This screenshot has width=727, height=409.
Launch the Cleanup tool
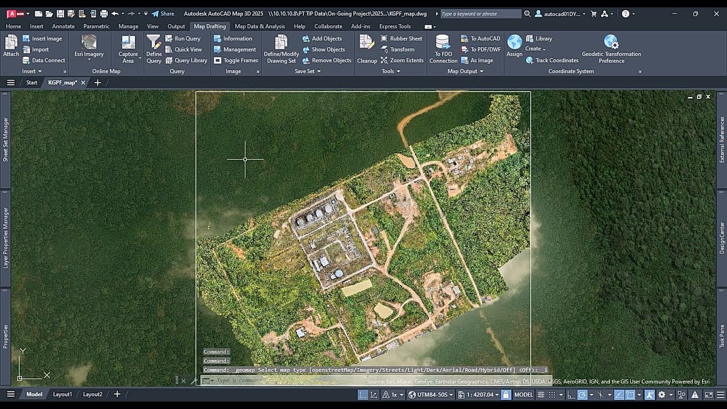[367, 49]
